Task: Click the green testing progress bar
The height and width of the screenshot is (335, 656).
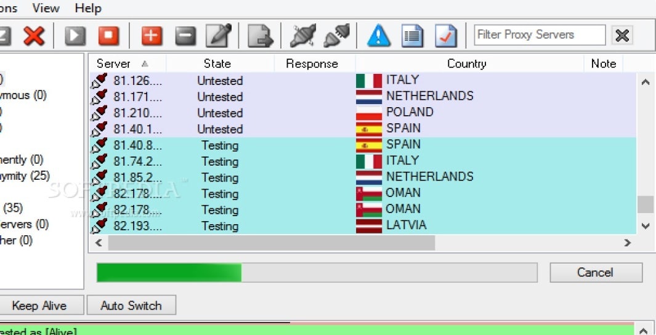Action: pos(317,273)
